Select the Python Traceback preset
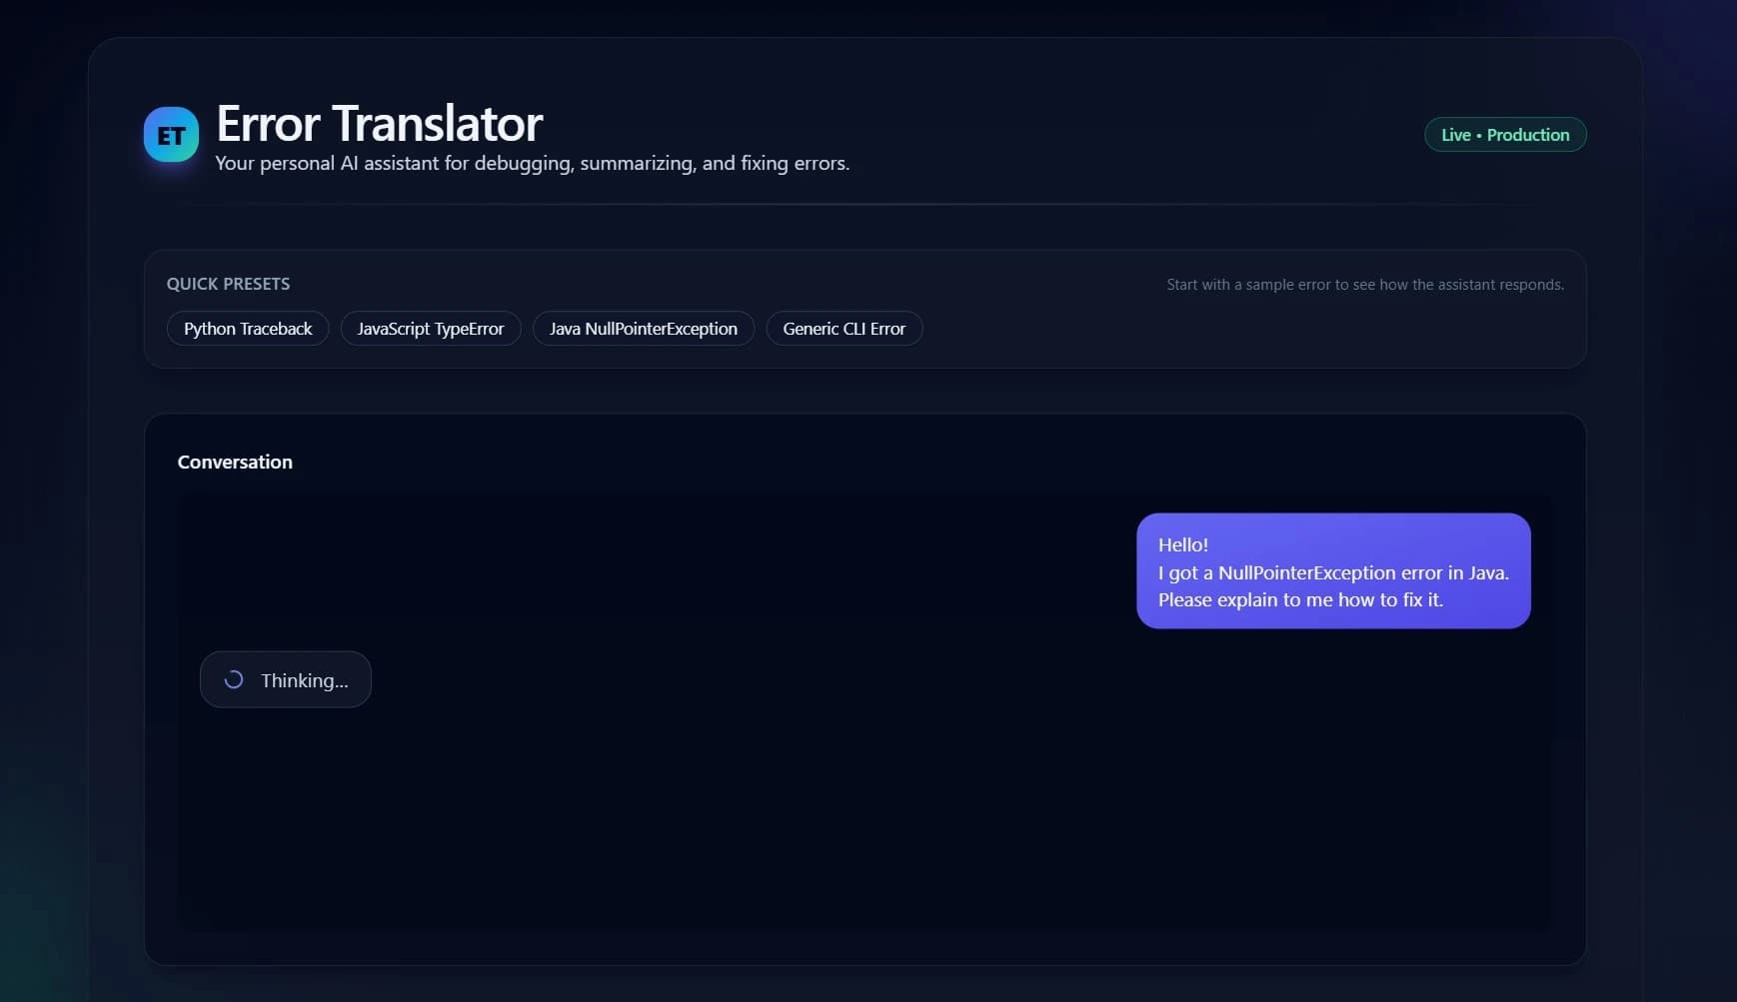1737x1002 pixels. click(247, 328)
